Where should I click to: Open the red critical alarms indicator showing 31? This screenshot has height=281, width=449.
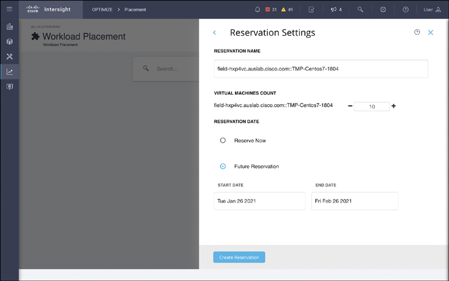271,9
